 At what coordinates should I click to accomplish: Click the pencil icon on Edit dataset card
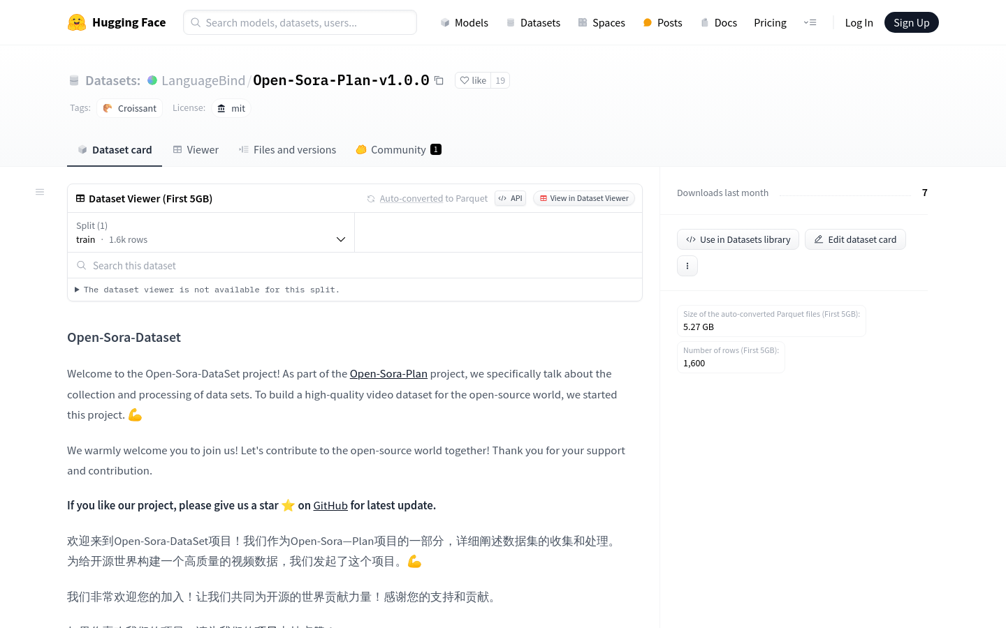[819, 239]
